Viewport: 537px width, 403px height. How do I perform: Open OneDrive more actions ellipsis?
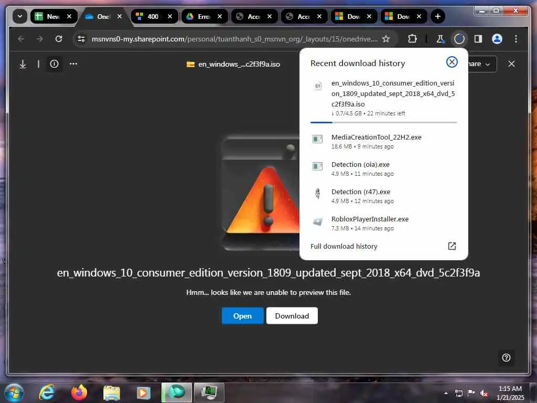(73, 63)
